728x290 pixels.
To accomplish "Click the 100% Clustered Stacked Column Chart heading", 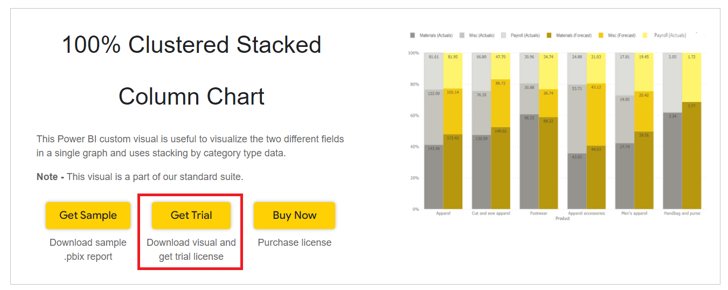I will tap(192, 71).
